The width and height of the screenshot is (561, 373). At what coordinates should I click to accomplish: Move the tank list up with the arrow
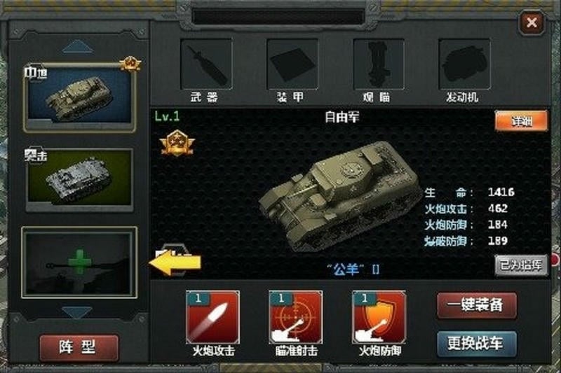pos(78,47)
